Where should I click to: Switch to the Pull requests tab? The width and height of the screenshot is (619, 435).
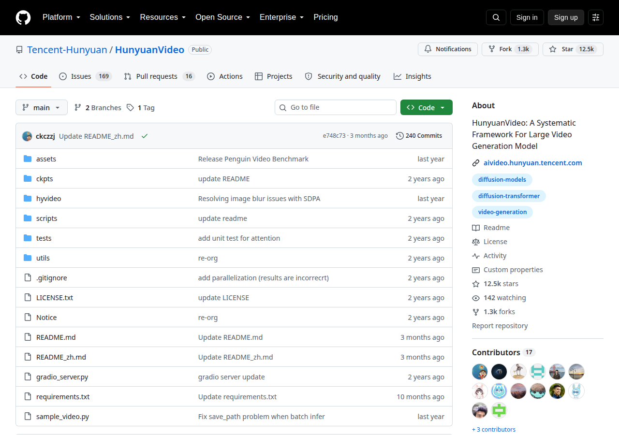(159, 76)
